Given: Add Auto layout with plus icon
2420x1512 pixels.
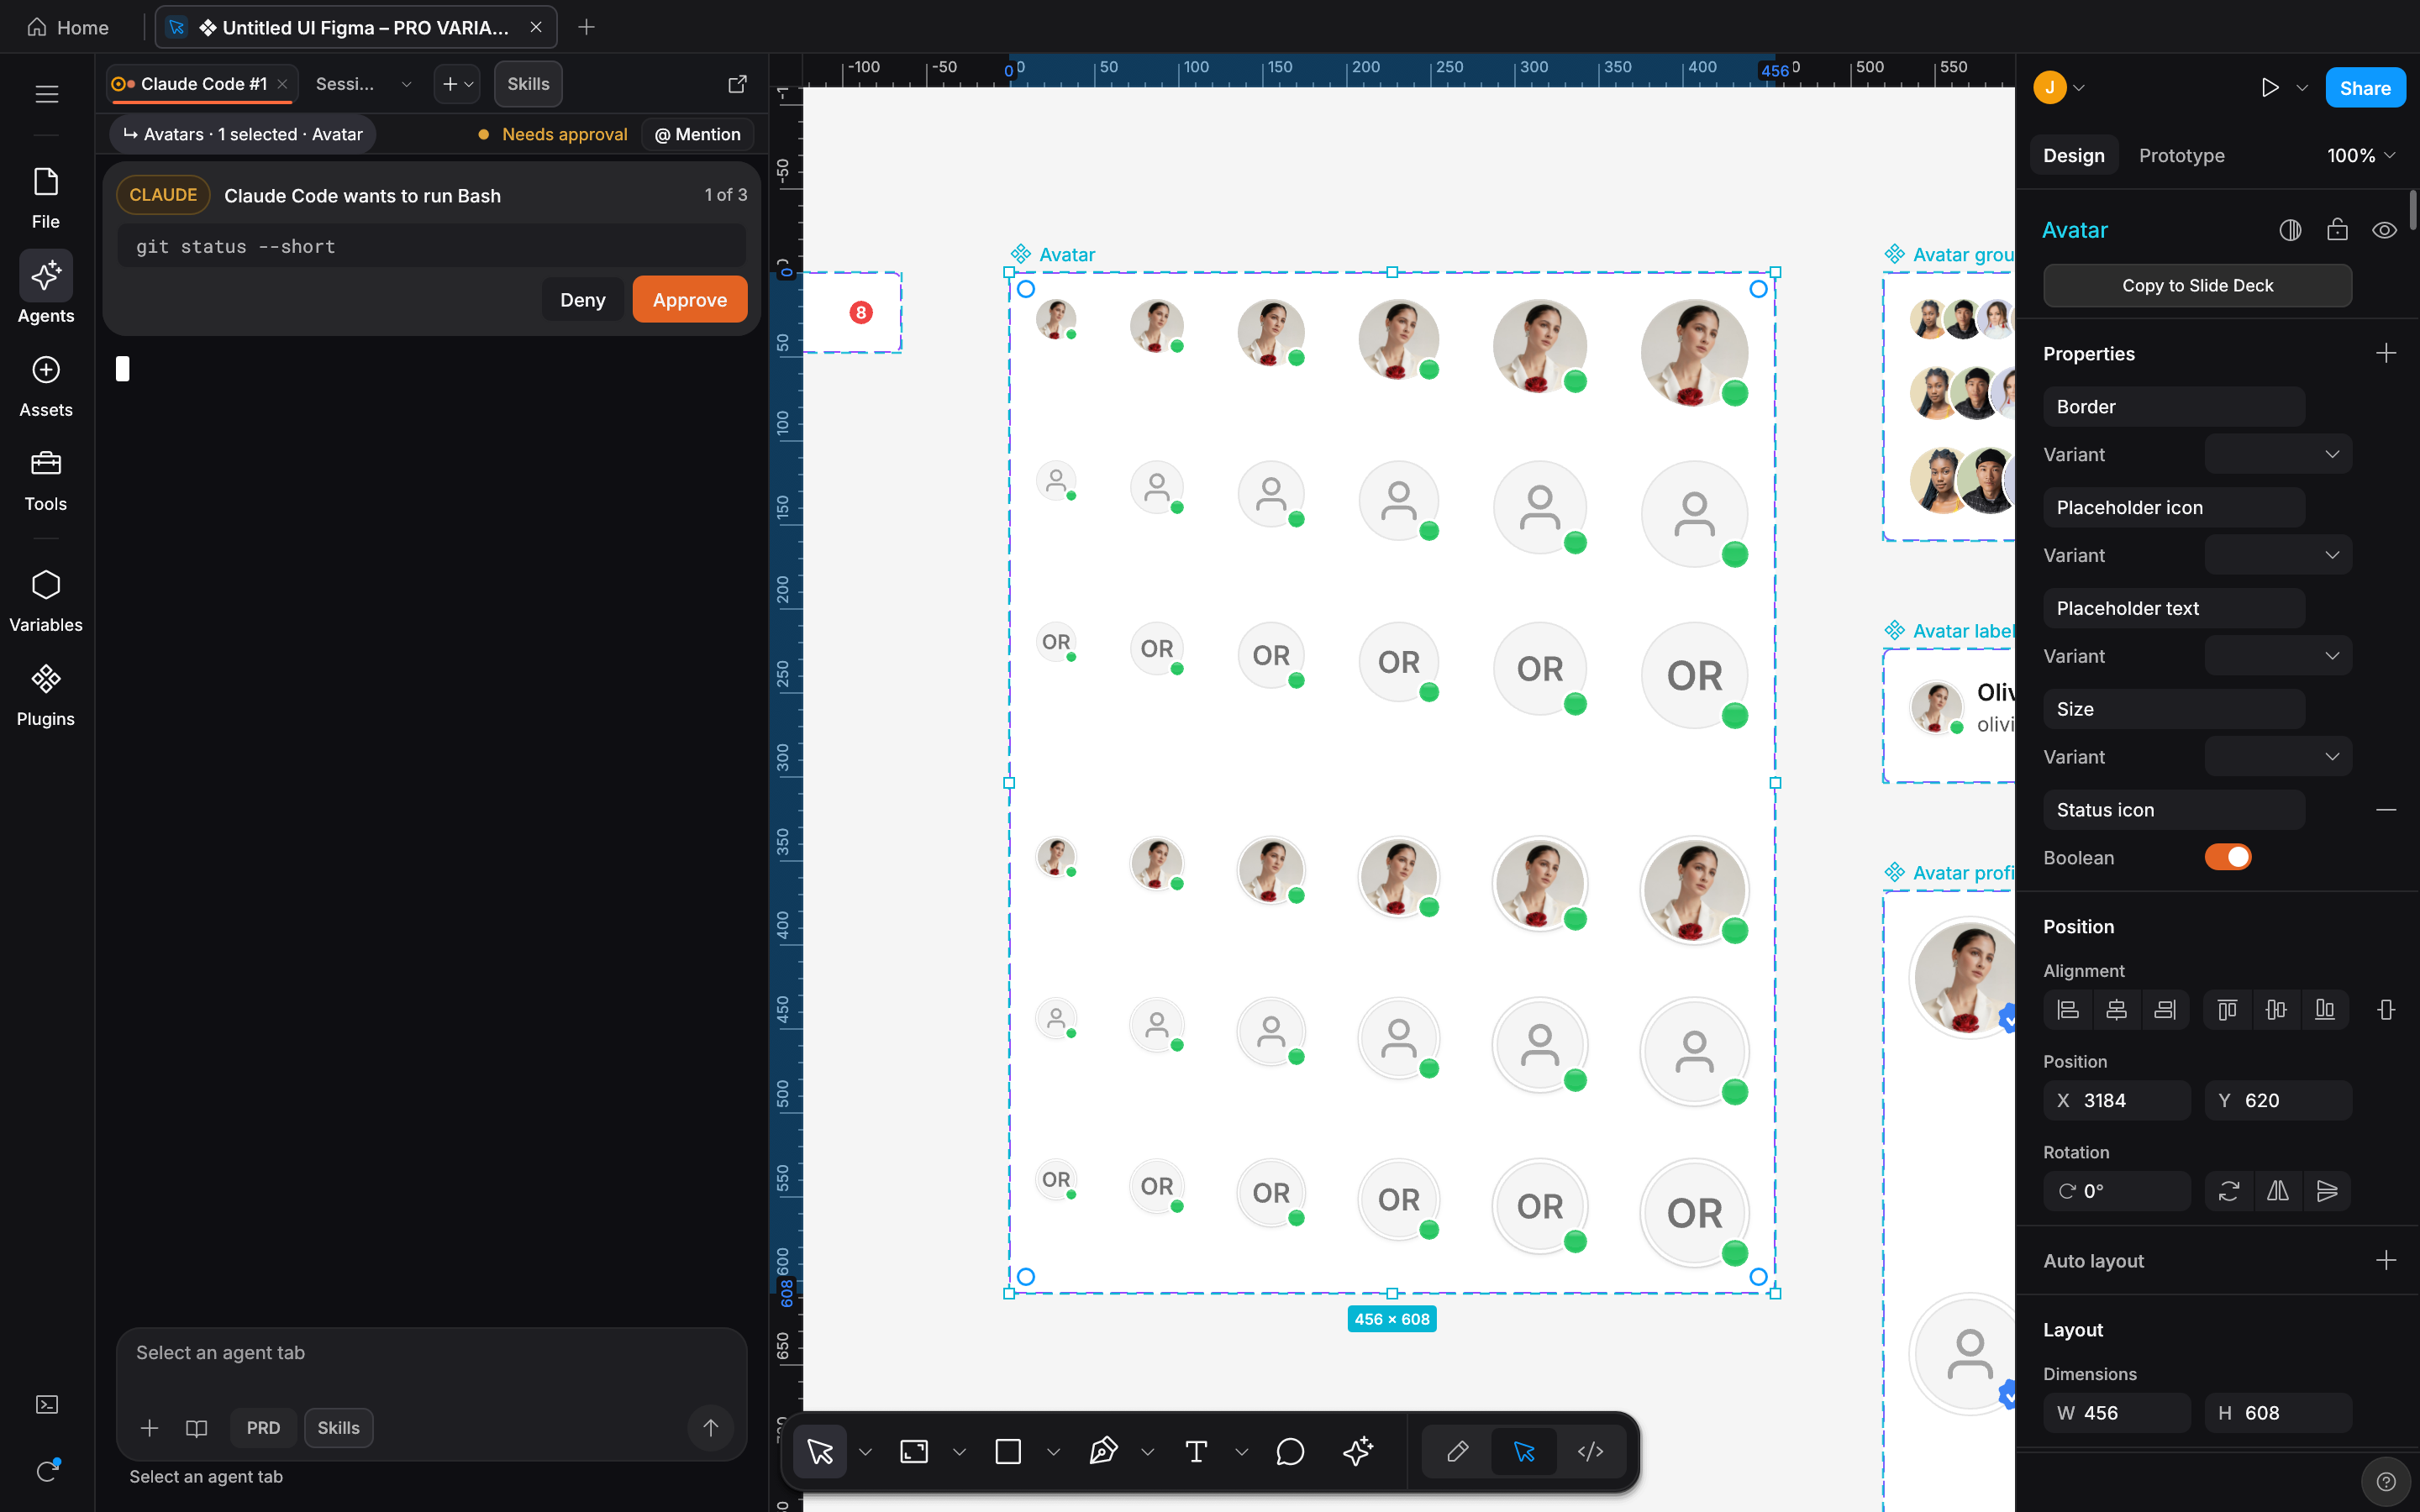Looking at the screenshot, I should point(2386,1260).
